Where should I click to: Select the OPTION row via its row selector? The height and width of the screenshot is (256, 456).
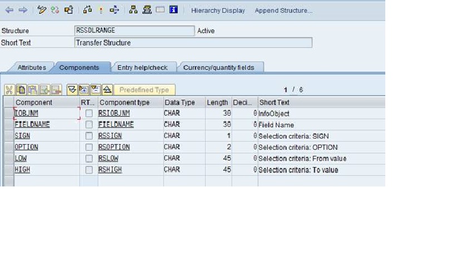9,147
